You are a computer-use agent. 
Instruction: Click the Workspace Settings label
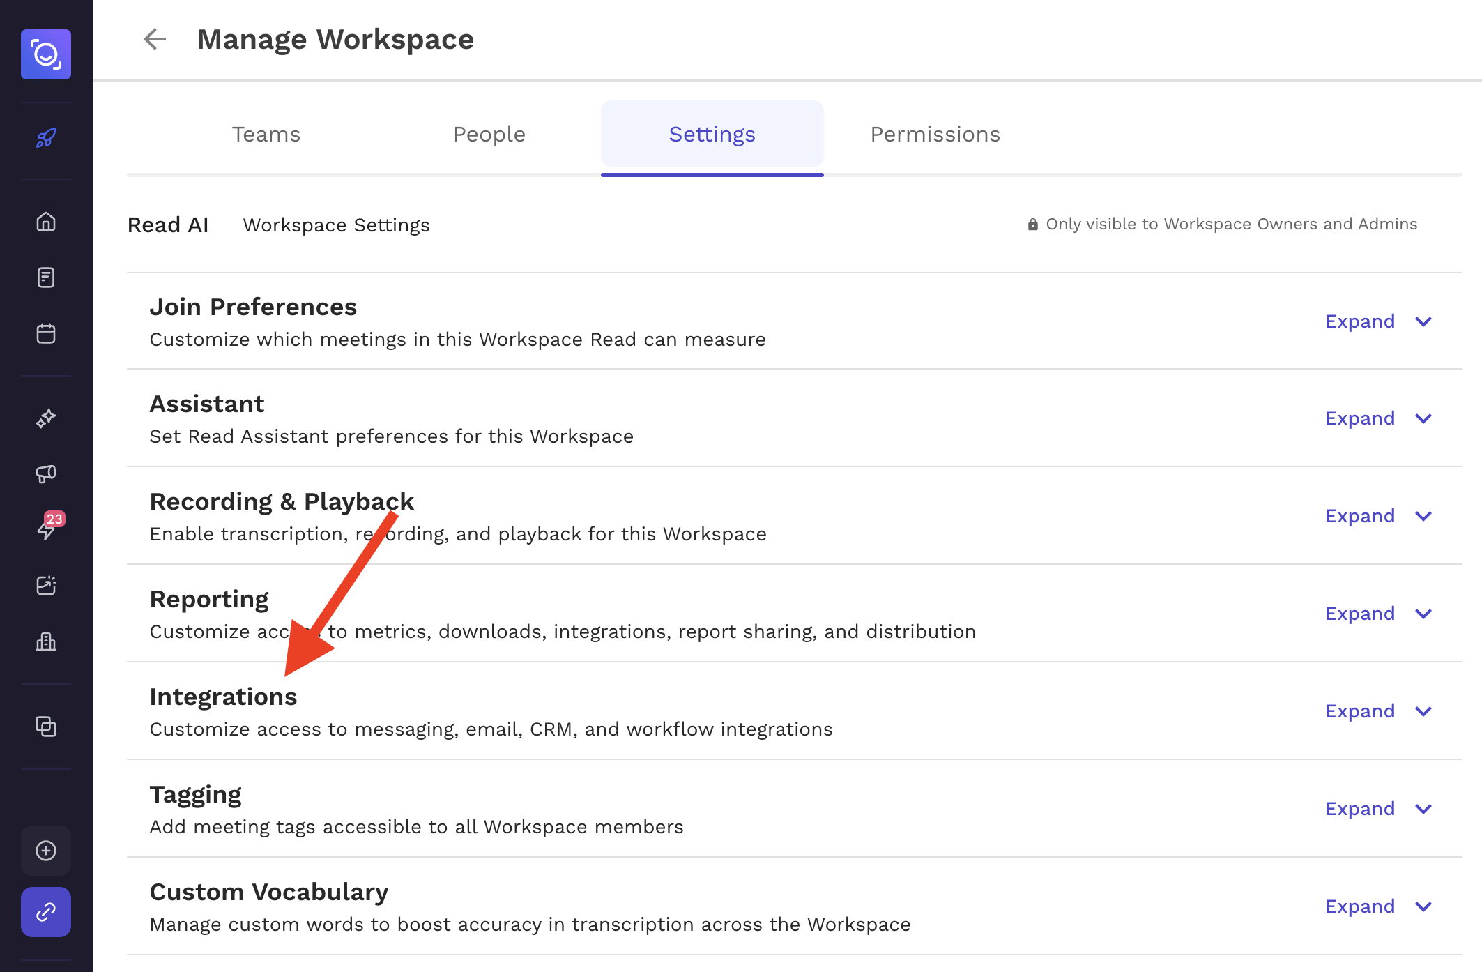pos(337,225)
